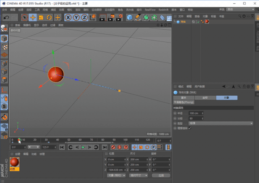Switch to Points mode
The width and height of the screenshot is (259, 183).
4,64
